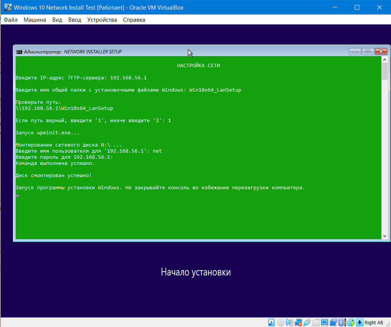
Task: Click the blinking console cursor
Action: [x=17, y=196]
